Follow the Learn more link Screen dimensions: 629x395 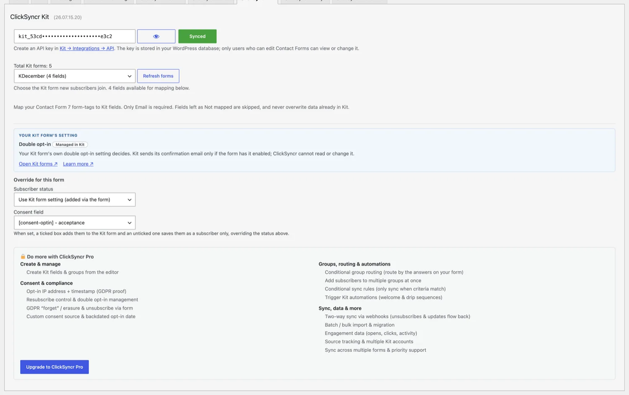pyautogui.click(x=78, y=164)
